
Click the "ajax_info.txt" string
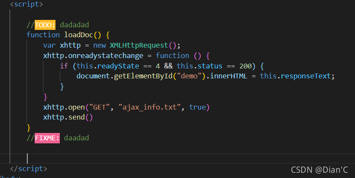[x=150, y=107]
